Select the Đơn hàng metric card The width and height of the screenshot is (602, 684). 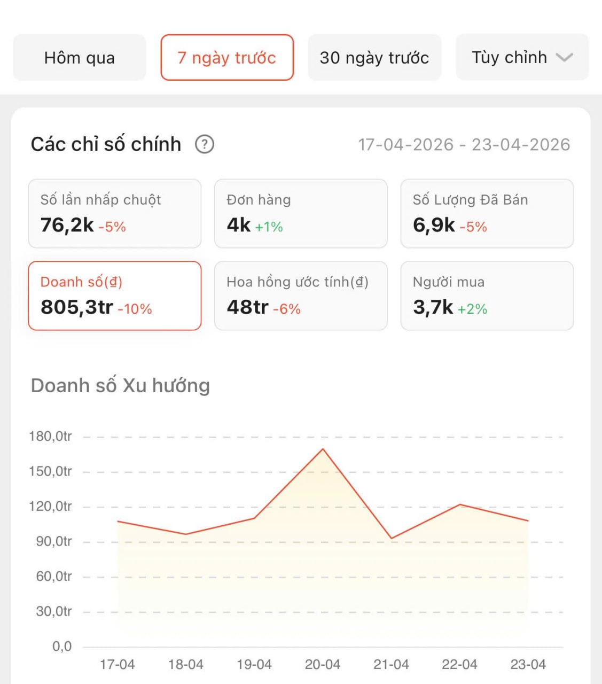pyautogui.click(x=301, y=214)
